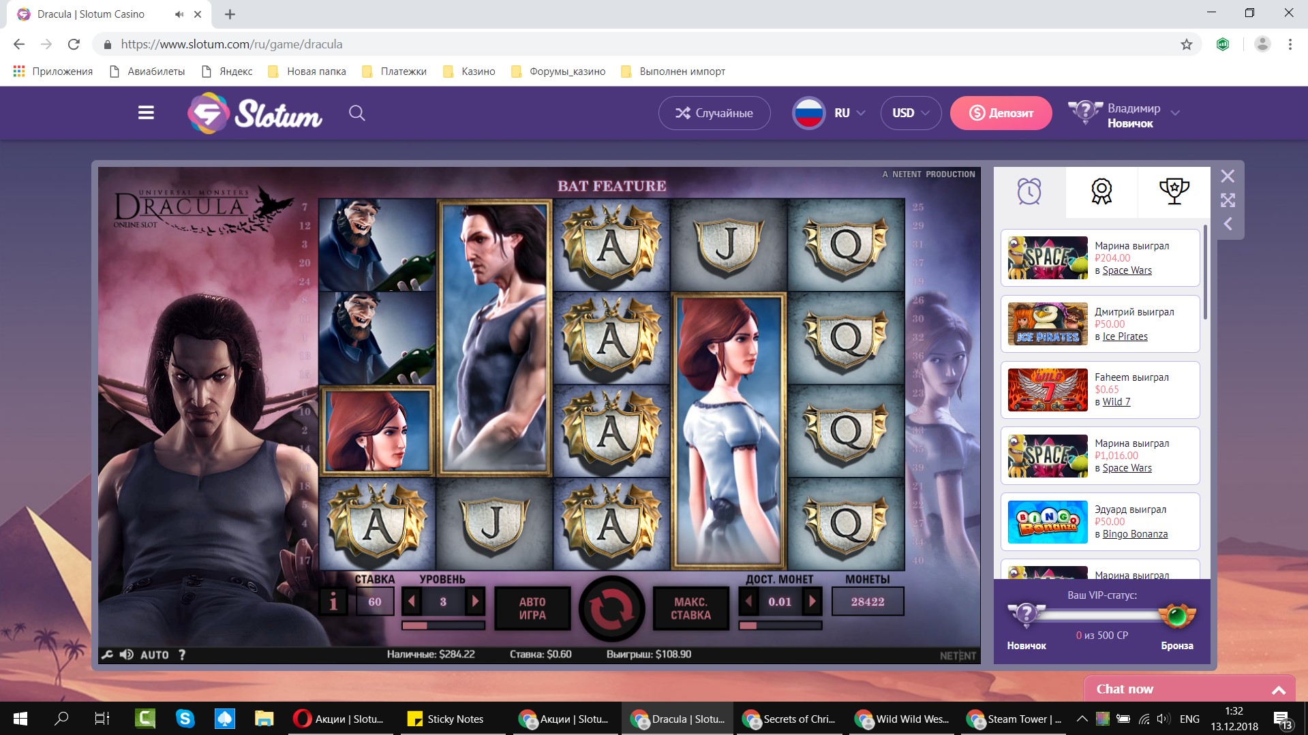1308x735 pixels.
Task: Open the Space Wars link under ₽204.00 win
Action: [x=1127, y=270]
